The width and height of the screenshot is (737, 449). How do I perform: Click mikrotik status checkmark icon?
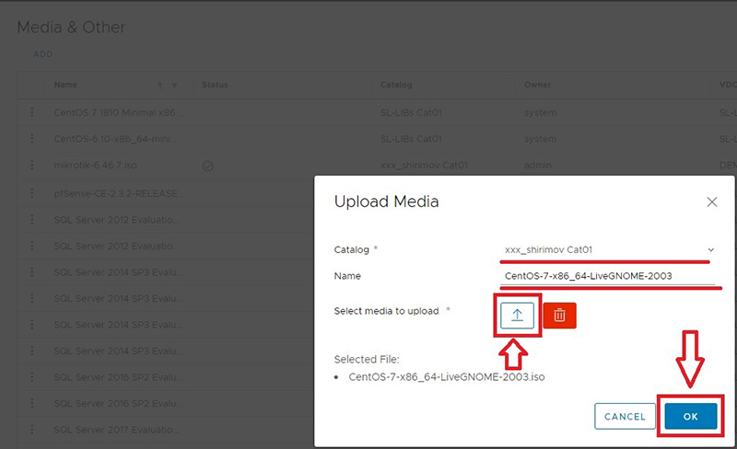click(208, 166)
